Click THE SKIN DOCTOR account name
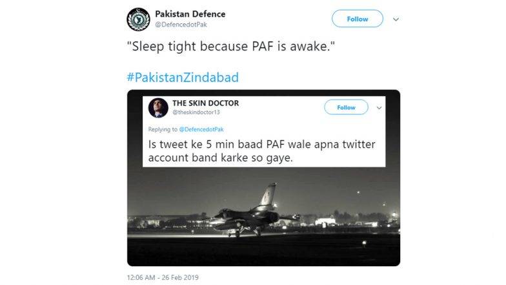Viewport: 506px width, 285px height. [205, 103]
